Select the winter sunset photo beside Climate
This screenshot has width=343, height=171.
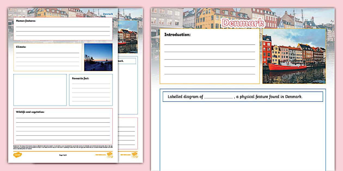pos(98,57)
